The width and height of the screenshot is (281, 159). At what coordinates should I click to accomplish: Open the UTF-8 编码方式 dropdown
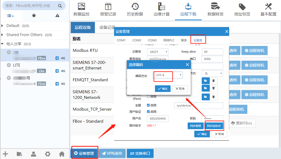(x=168, y=75)
